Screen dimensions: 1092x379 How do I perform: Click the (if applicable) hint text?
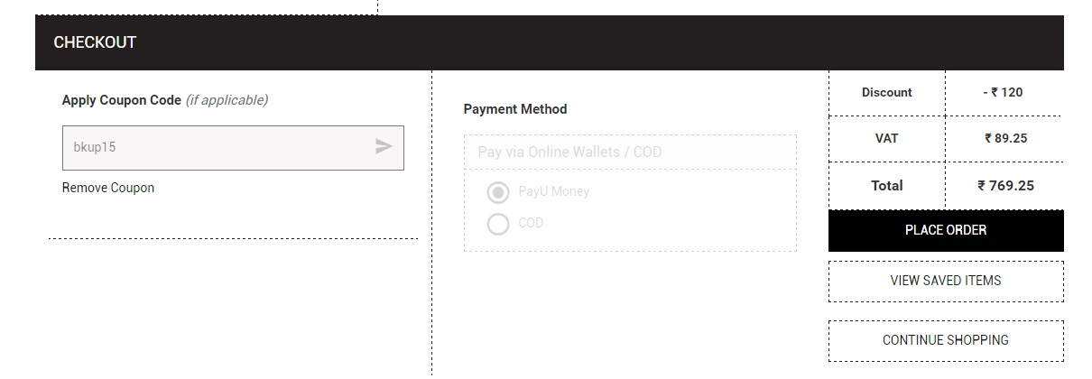[x=227, y=100]
